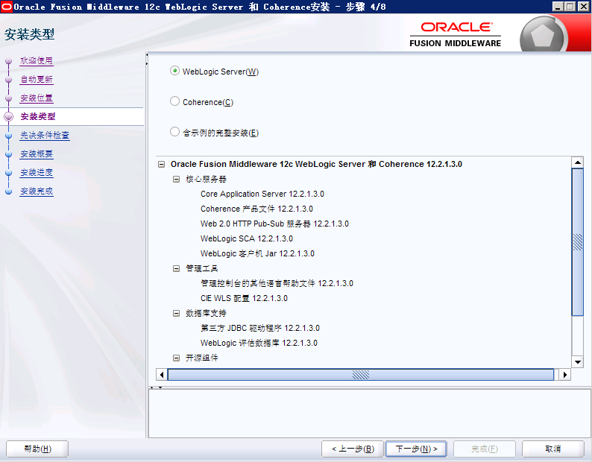The image size is (592, 462).
Task: Select 第三方 JDBC 驱动程序 item
Action: [260, 328]
